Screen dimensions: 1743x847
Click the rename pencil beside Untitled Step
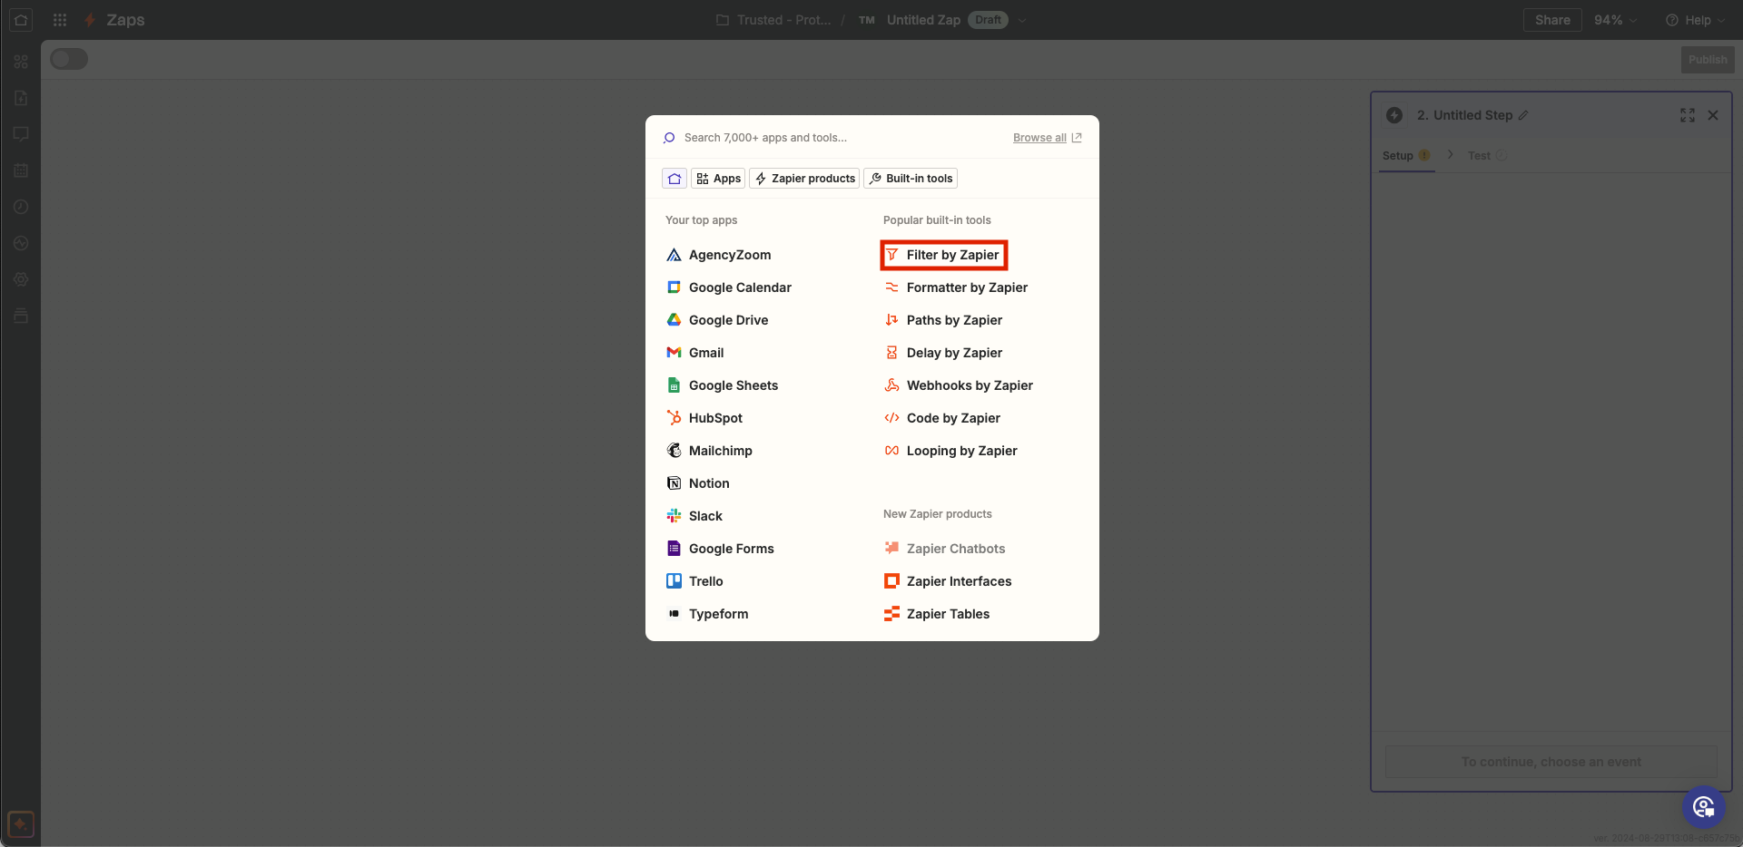pyautogui.click(x=1523, y=115)
